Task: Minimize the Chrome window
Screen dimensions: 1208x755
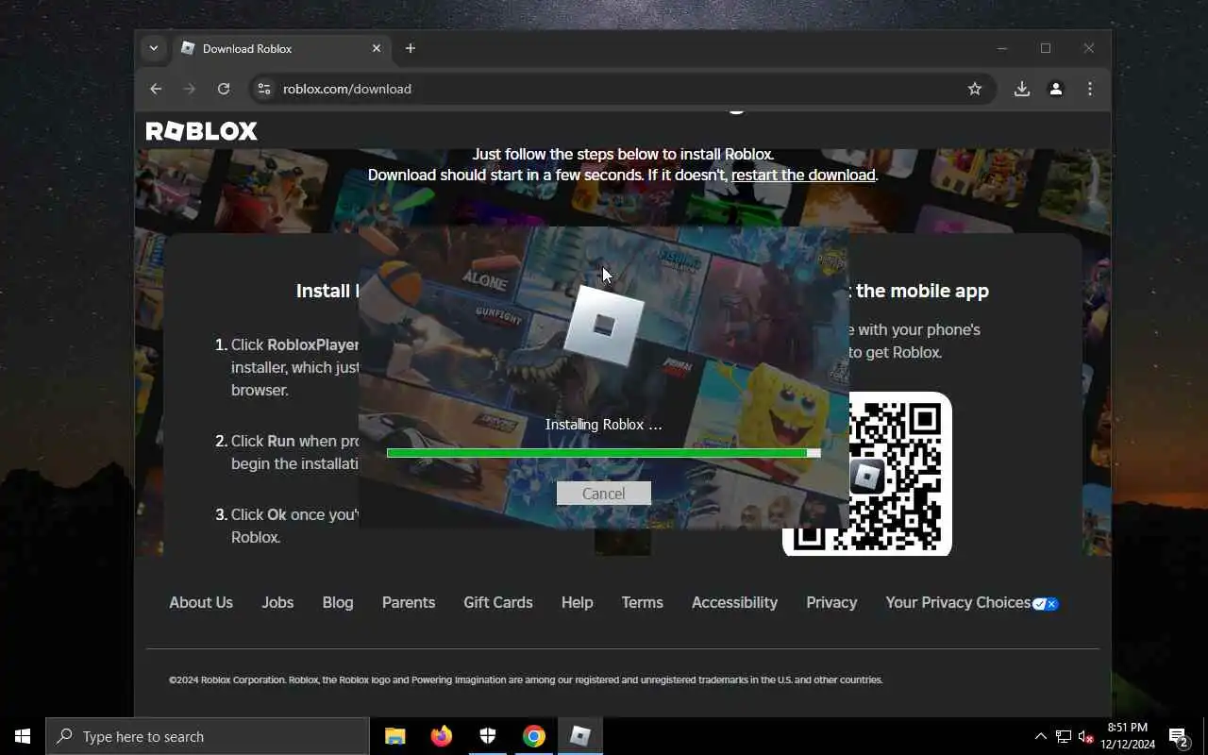Action: 1002,48
